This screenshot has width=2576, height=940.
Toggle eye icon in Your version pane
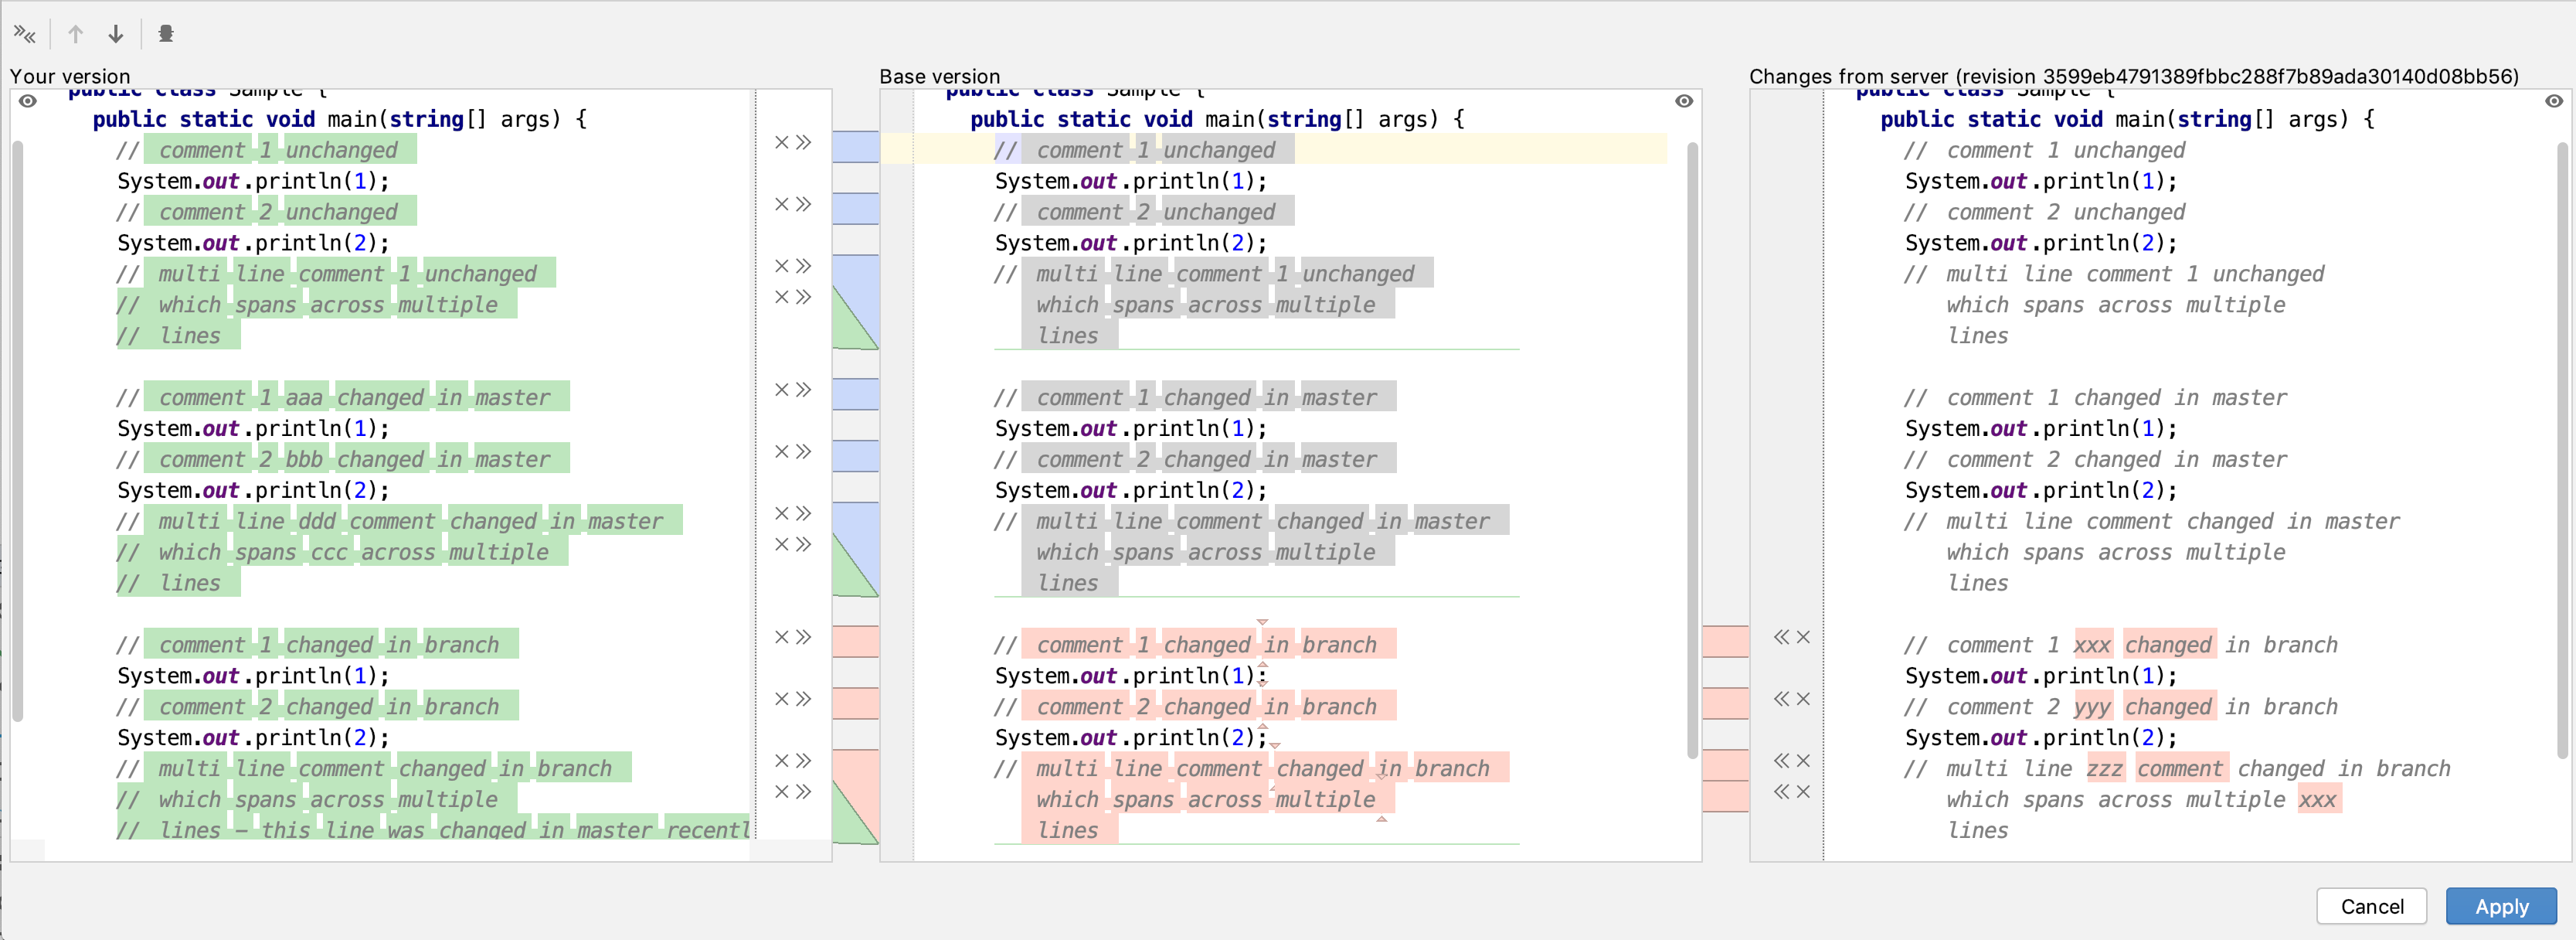(x=28, y=101)
